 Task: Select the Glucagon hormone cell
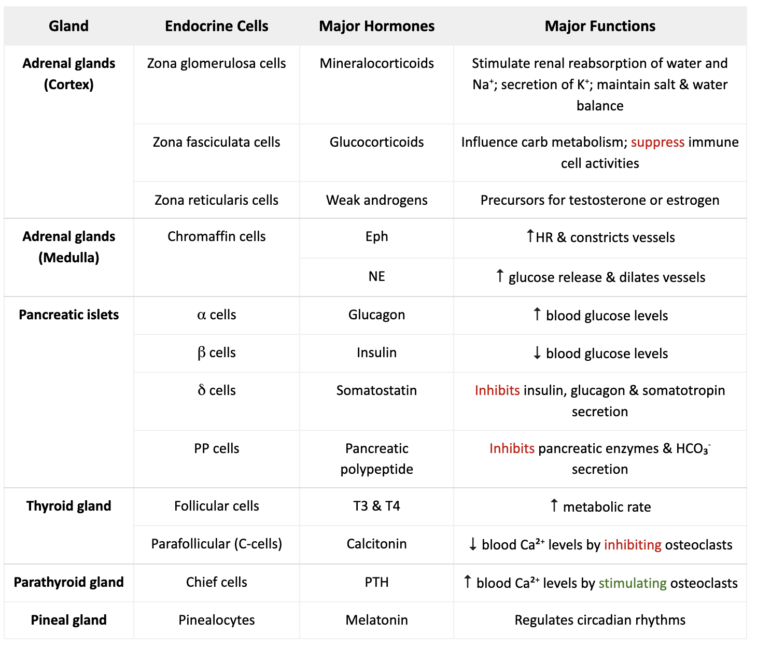376,315
